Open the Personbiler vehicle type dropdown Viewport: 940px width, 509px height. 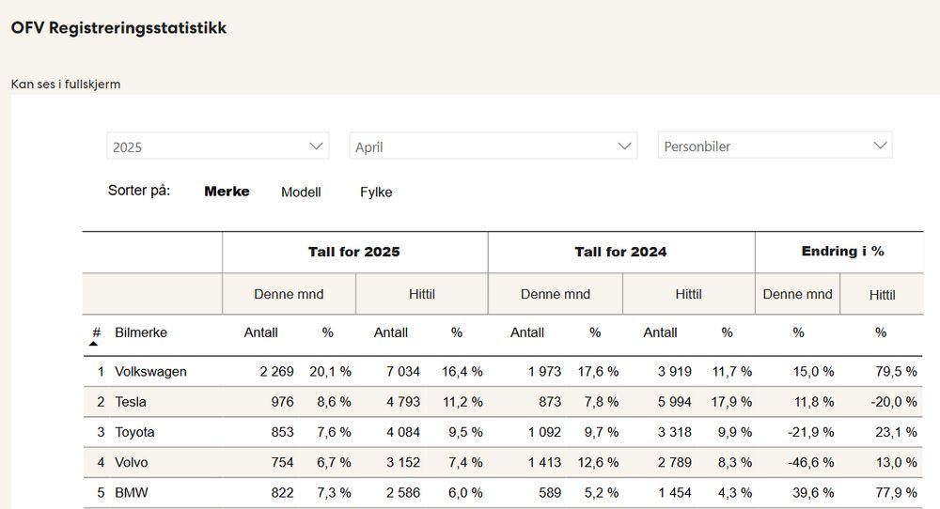pyautogui.click(x=775, y=146)
